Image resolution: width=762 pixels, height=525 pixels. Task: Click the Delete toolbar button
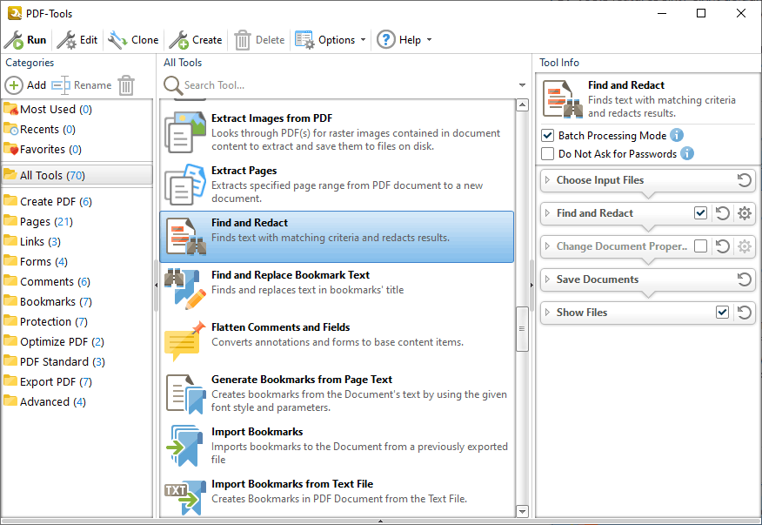click(x=259, y=40)
